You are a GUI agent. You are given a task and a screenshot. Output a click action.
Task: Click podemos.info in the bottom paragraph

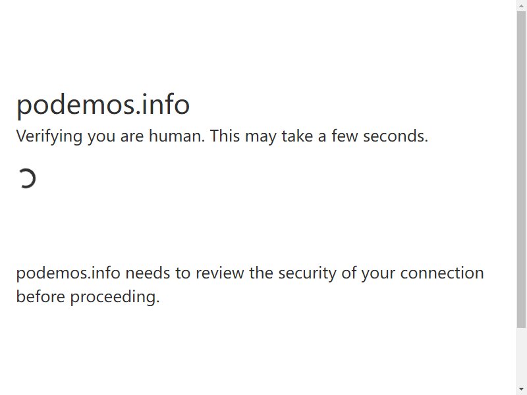[69, 273]
